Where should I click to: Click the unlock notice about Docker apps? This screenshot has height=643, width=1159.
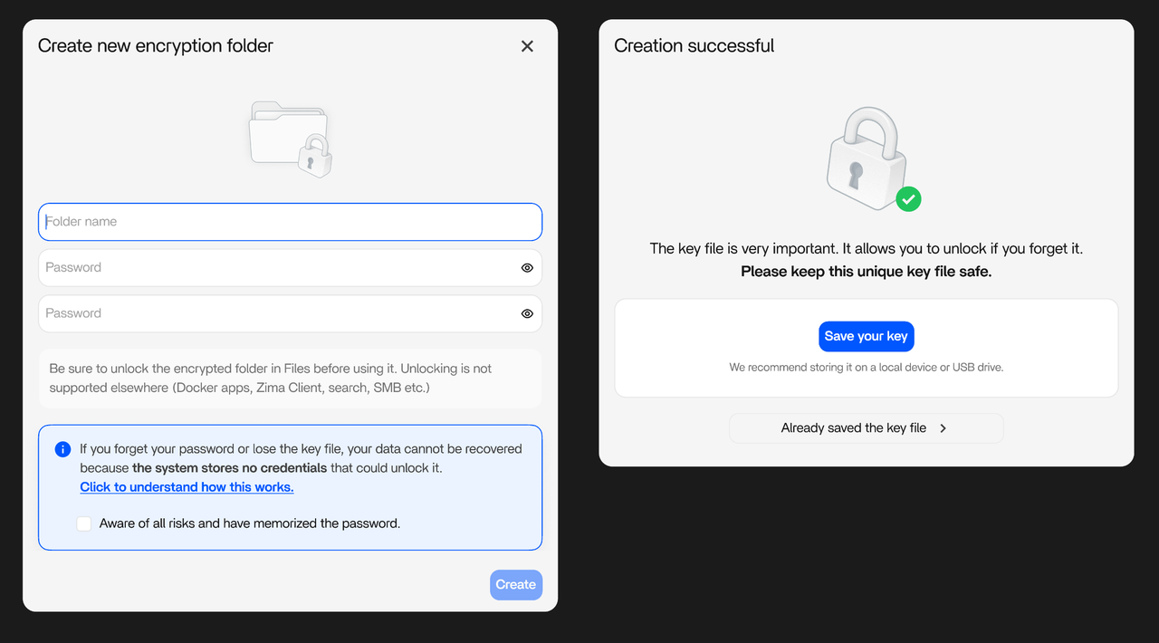[290, 378]
